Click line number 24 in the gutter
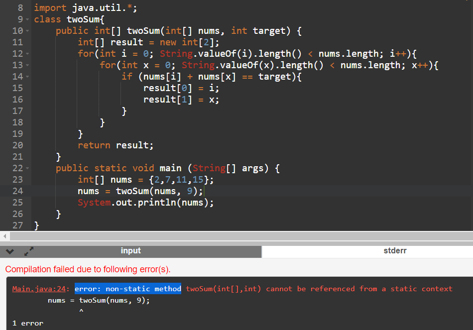 tap(18, 191)
